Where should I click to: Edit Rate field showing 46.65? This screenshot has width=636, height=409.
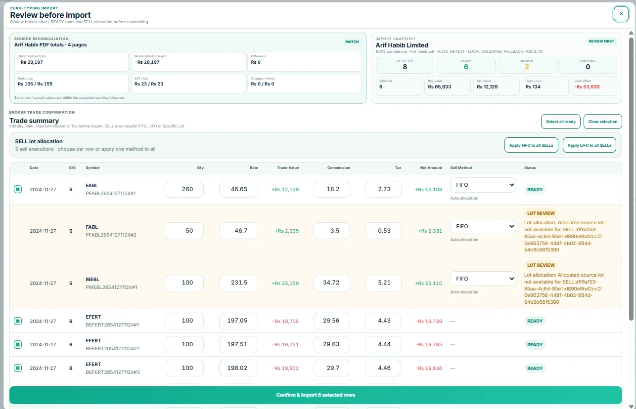[238, 189]
